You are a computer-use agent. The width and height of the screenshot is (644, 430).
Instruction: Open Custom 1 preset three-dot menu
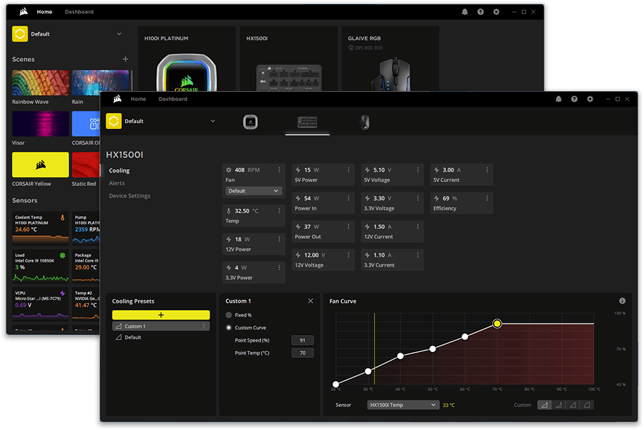tap(204, 326)
